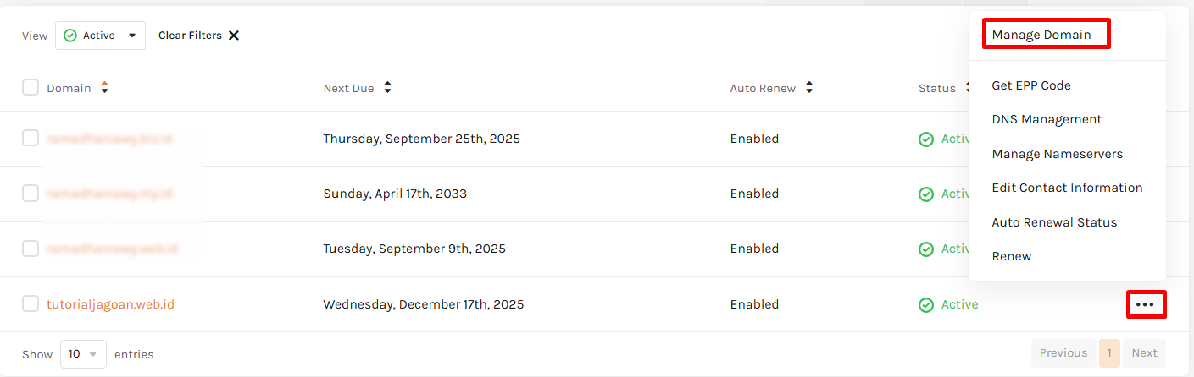Go to page 1 in pagination
Image resolution: width=1194 pixels, height=377 pixels.
[1109, 353]
